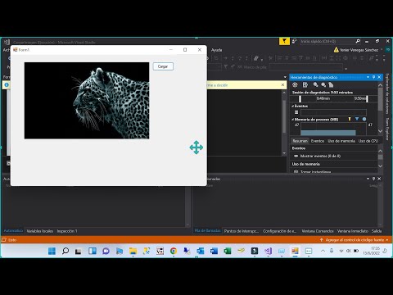Open Pila de llamadas panel options dropdown
Image resolution: width=393 pixels, height=295 pixels.
coord(368,179)
